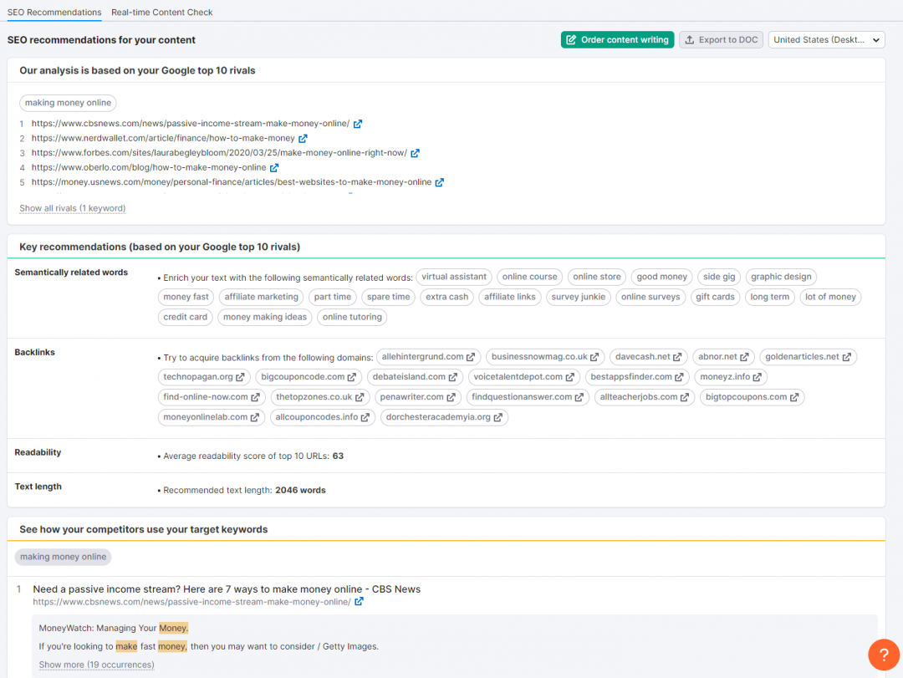Click the orange help question mark icon
The width and height of the screenshot is (903, 678).
[884, 654]
